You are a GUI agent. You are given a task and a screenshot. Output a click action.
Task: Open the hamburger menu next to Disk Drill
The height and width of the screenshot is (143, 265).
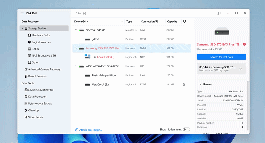point(22,13)
